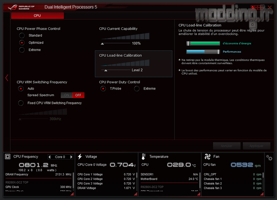Click the blue Performances bar
Image resolution: width=277 pixels, height=200 pixels.
203,52
